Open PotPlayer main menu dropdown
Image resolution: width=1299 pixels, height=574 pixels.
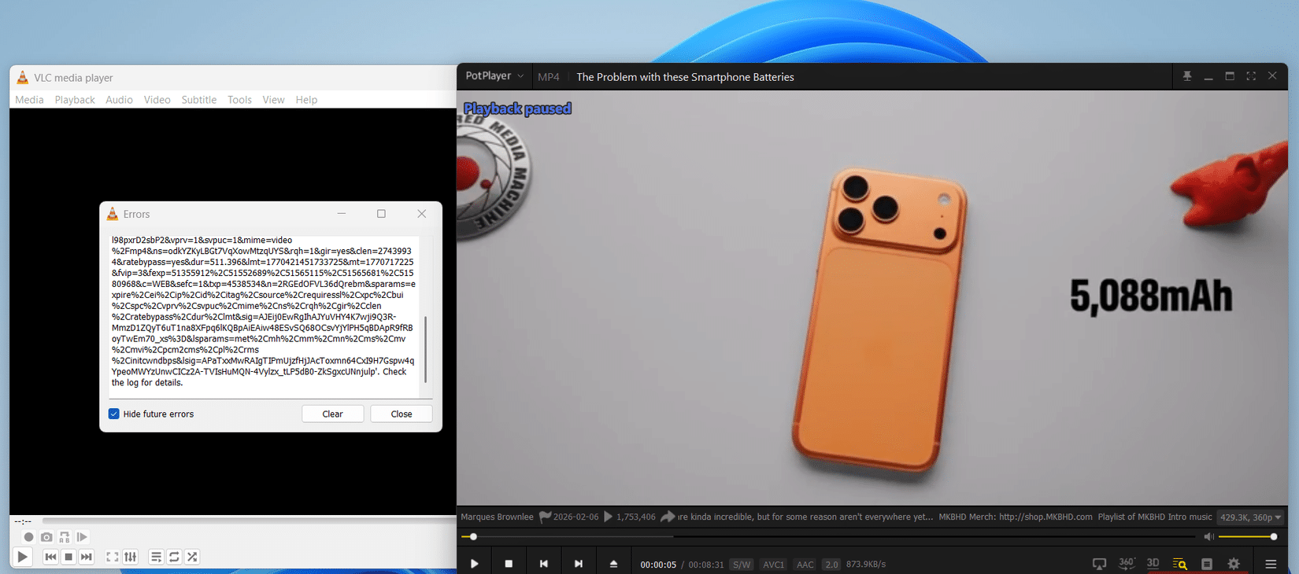(494, 76)
